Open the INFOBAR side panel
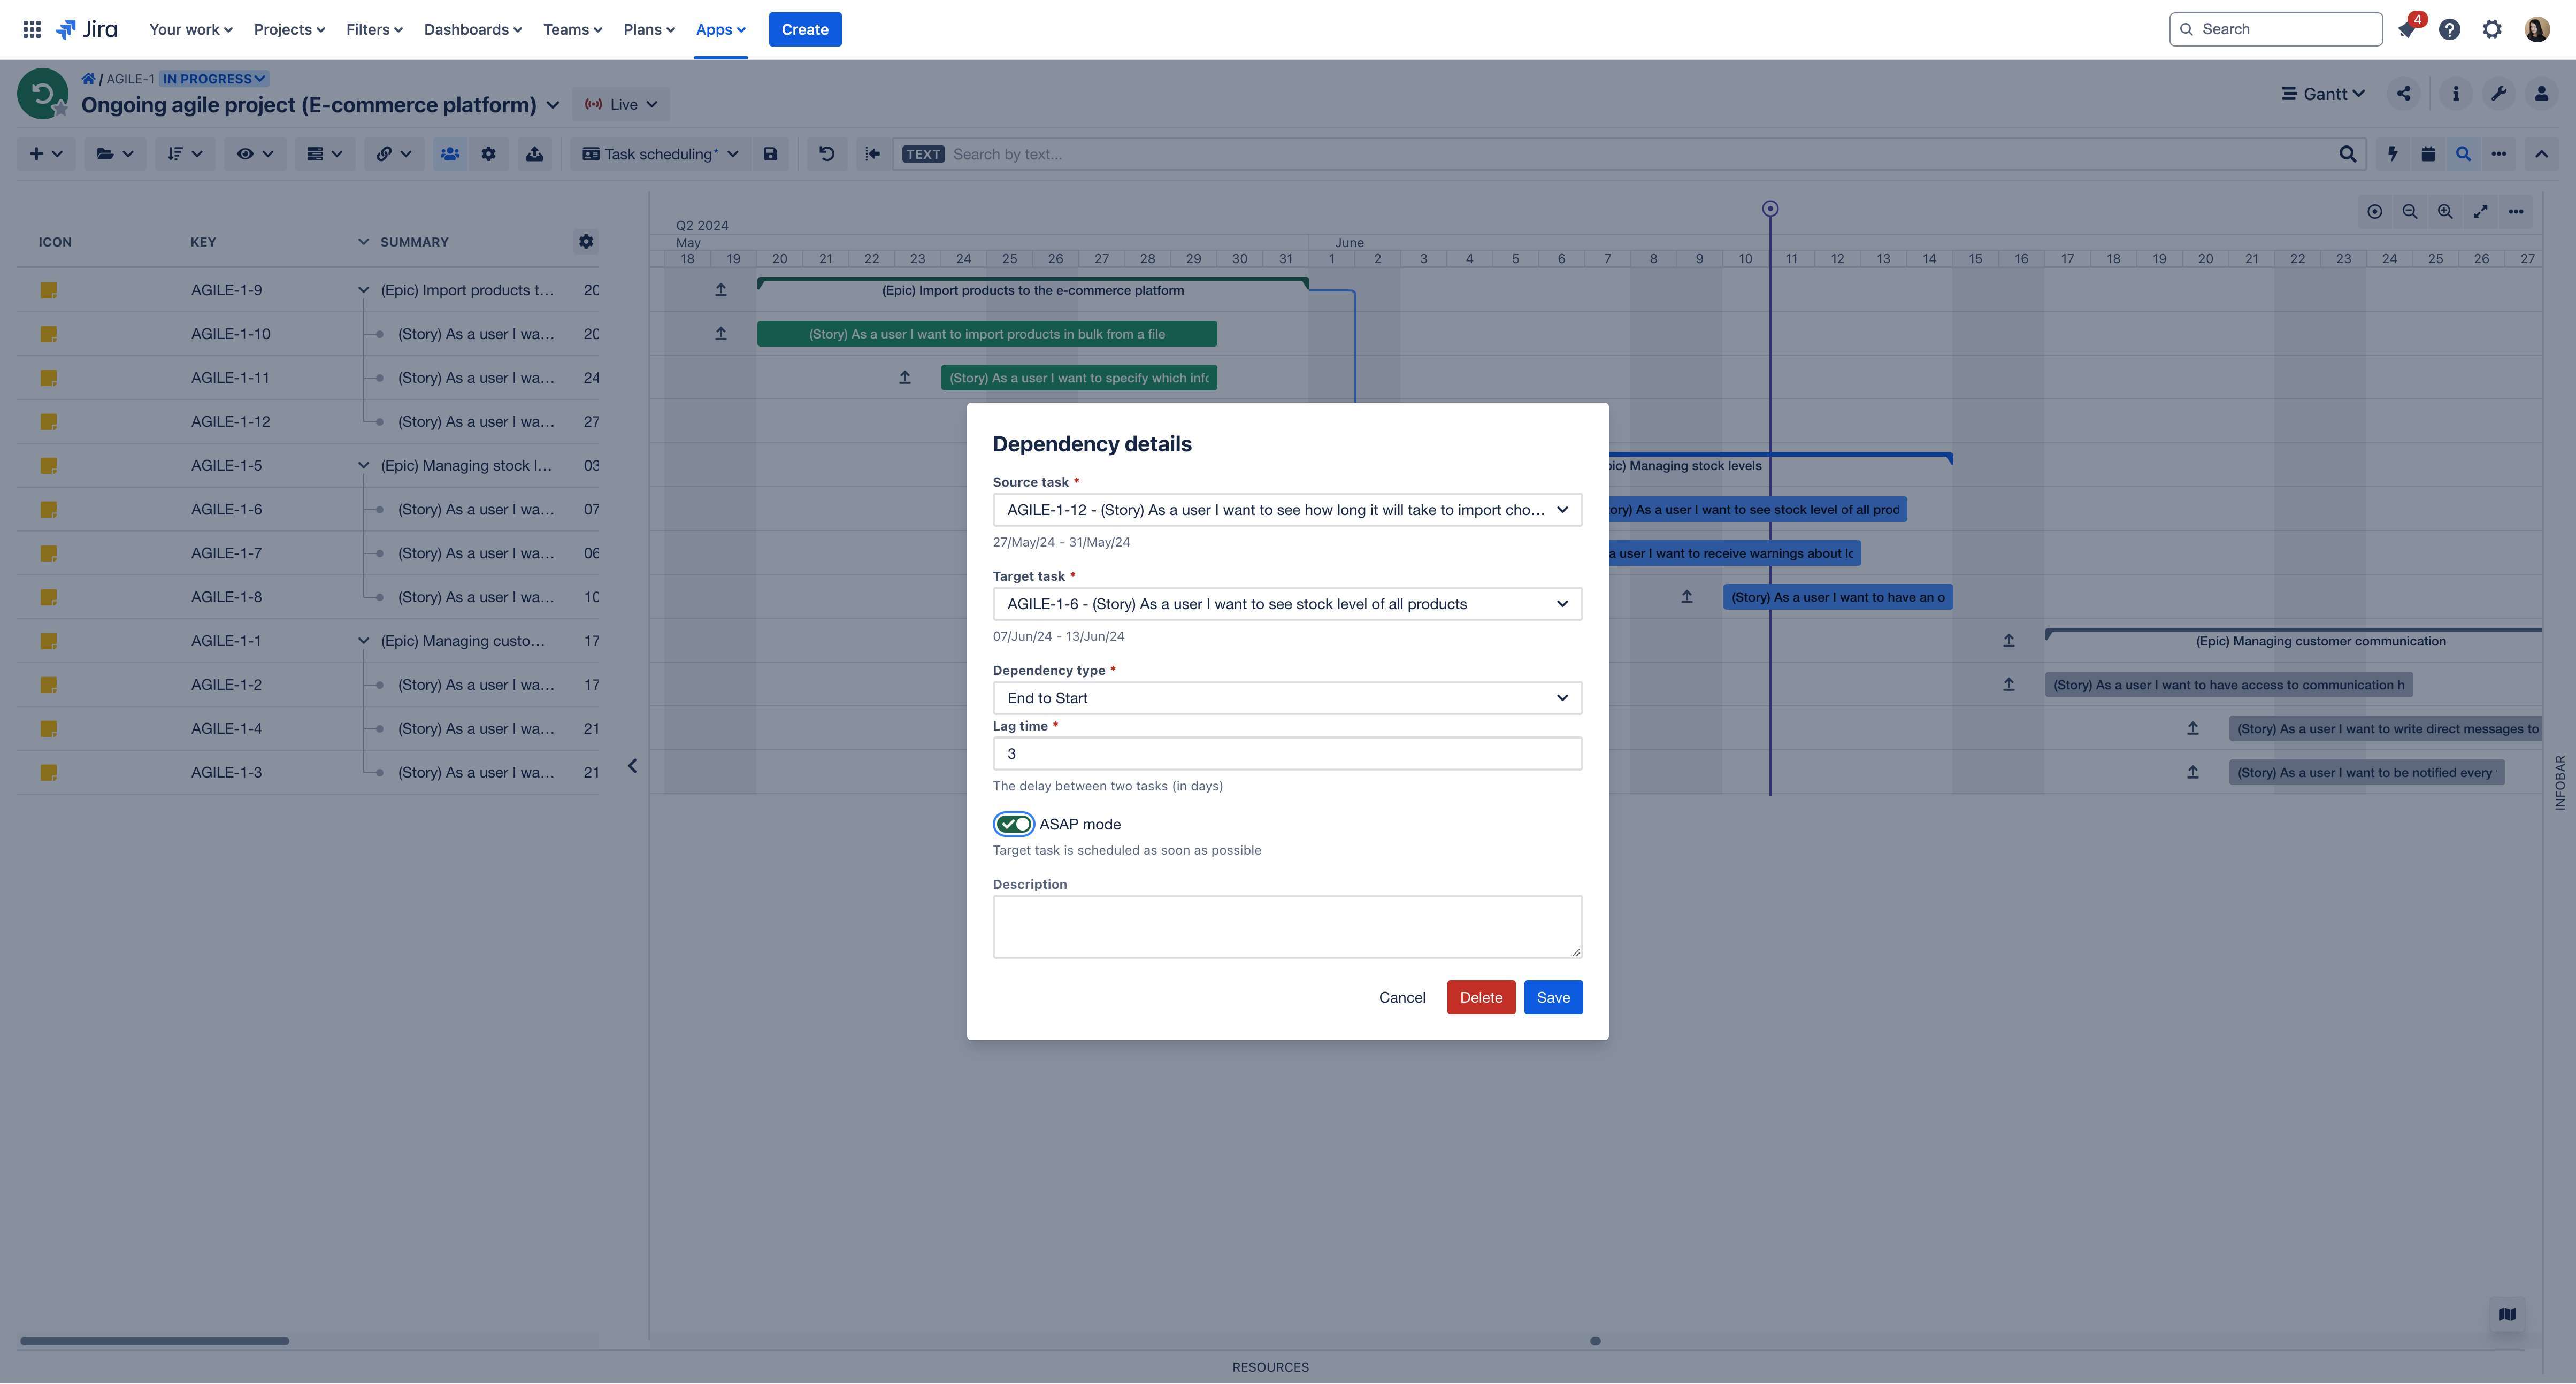The height and width of the screenshot is (1384, 2576). pyautogui.click(x=2560, y=782)
